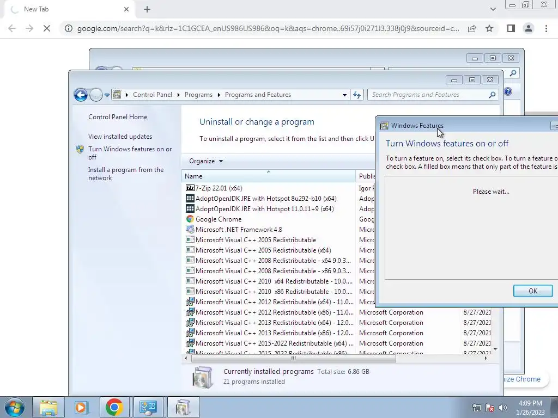
Task: Open Install a program from the network
Action: coord(126,174)
